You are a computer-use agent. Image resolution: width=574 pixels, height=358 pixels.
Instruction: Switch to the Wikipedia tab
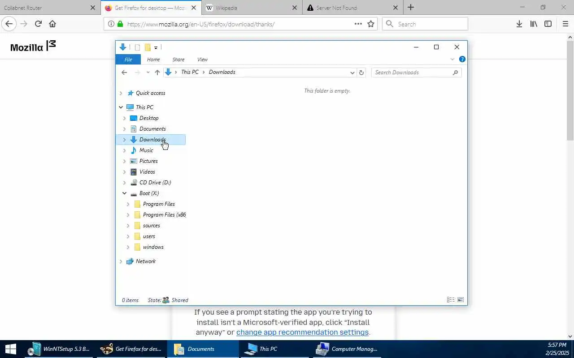point(252,8)
